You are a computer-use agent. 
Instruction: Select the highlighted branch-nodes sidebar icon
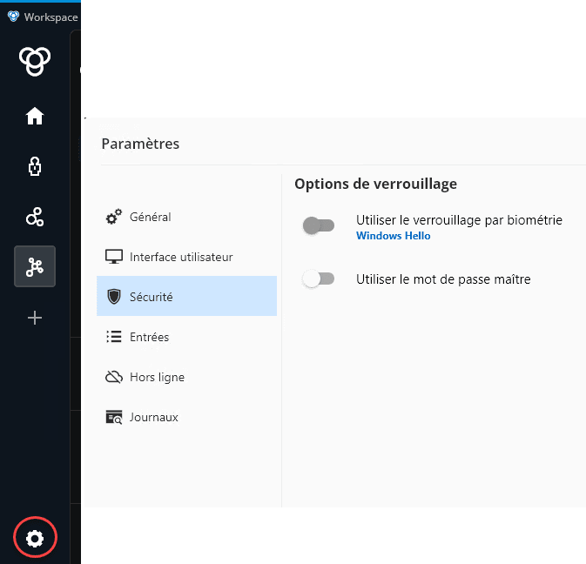(x=35, y=267)
